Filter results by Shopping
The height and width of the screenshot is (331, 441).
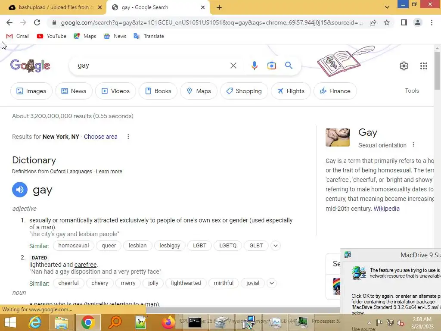pos(244,91)
